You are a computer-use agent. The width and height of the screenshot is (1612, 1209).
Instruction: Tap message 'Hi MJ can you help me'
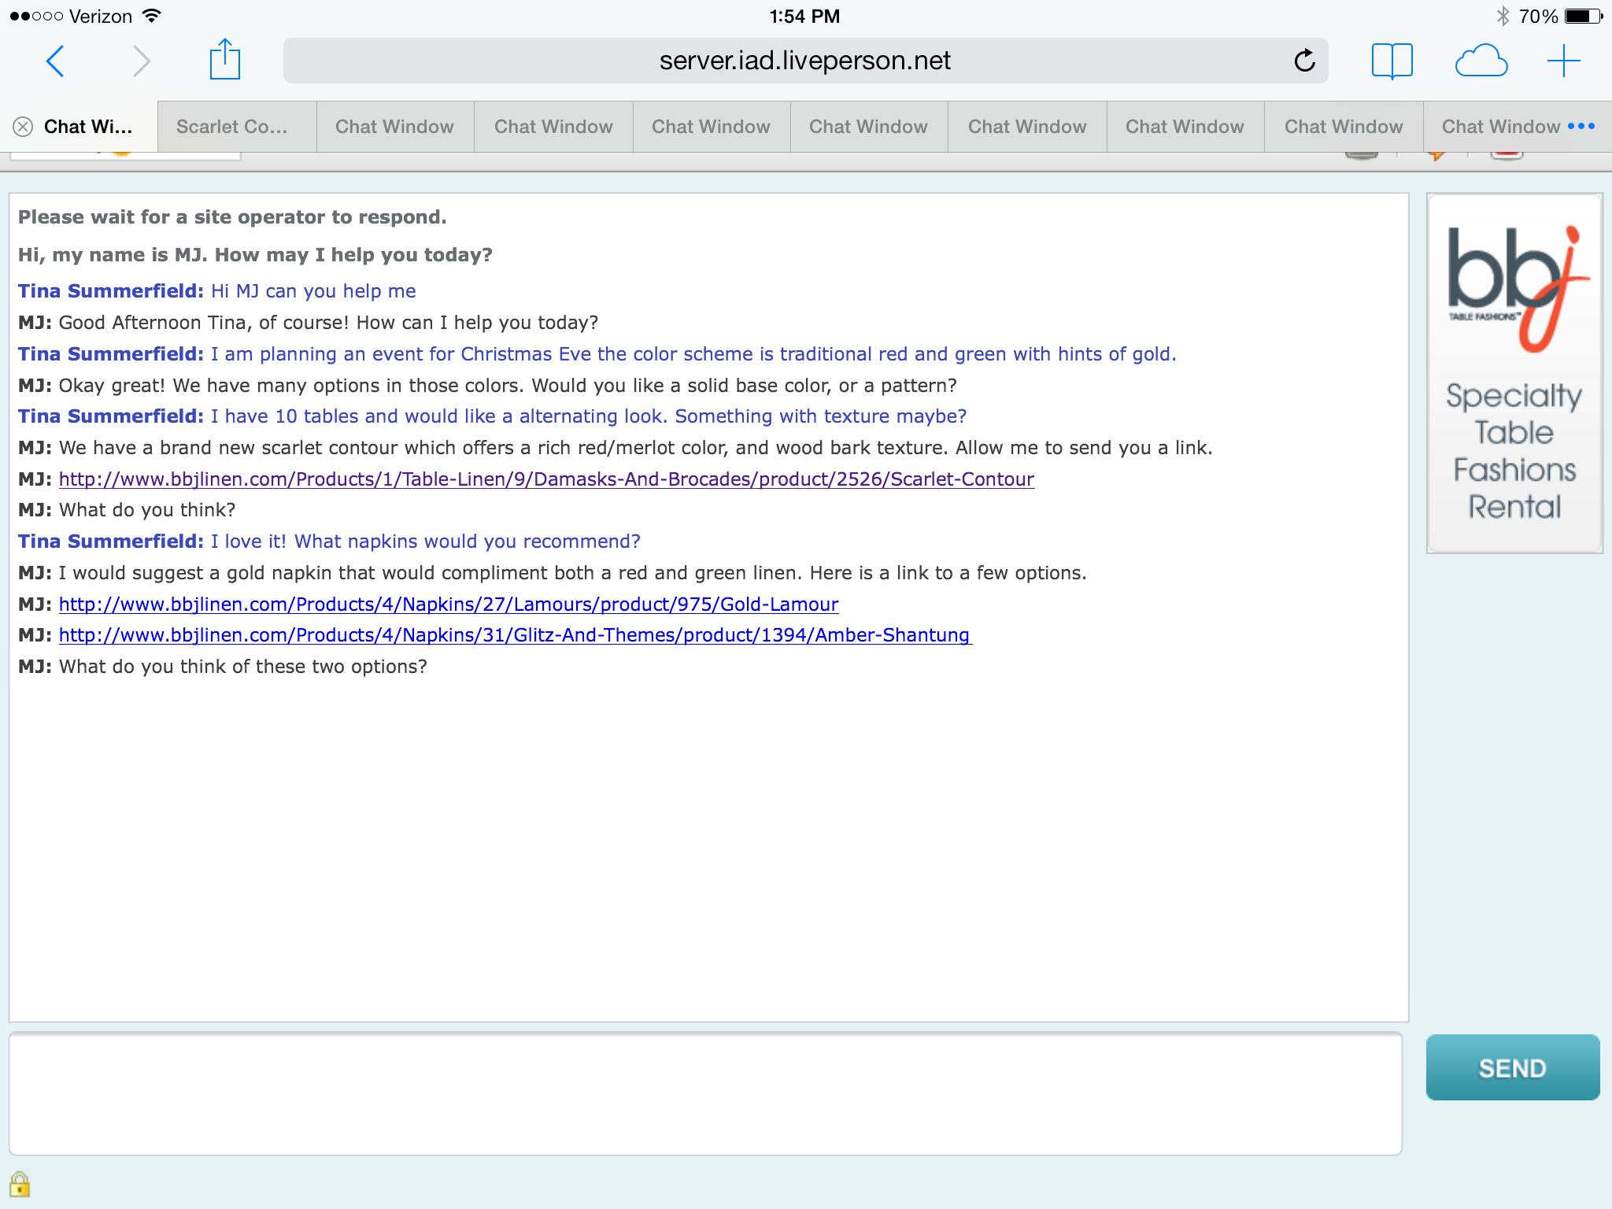(313, 291)
